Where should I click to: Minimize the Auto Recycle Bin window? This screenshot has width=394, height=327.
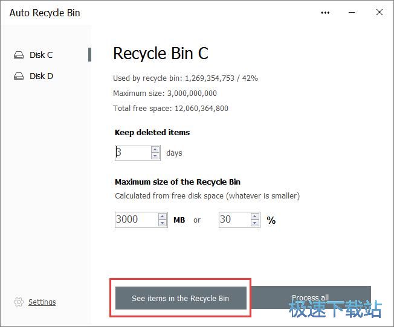[352, 13]
